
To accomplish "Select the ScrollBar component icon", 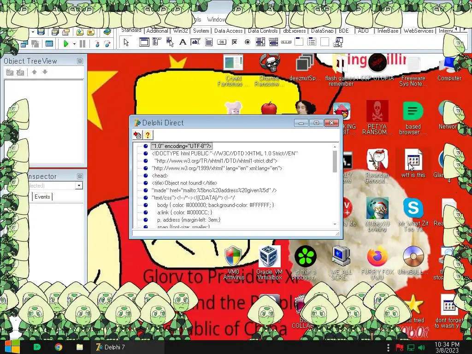I will [286, 42].
